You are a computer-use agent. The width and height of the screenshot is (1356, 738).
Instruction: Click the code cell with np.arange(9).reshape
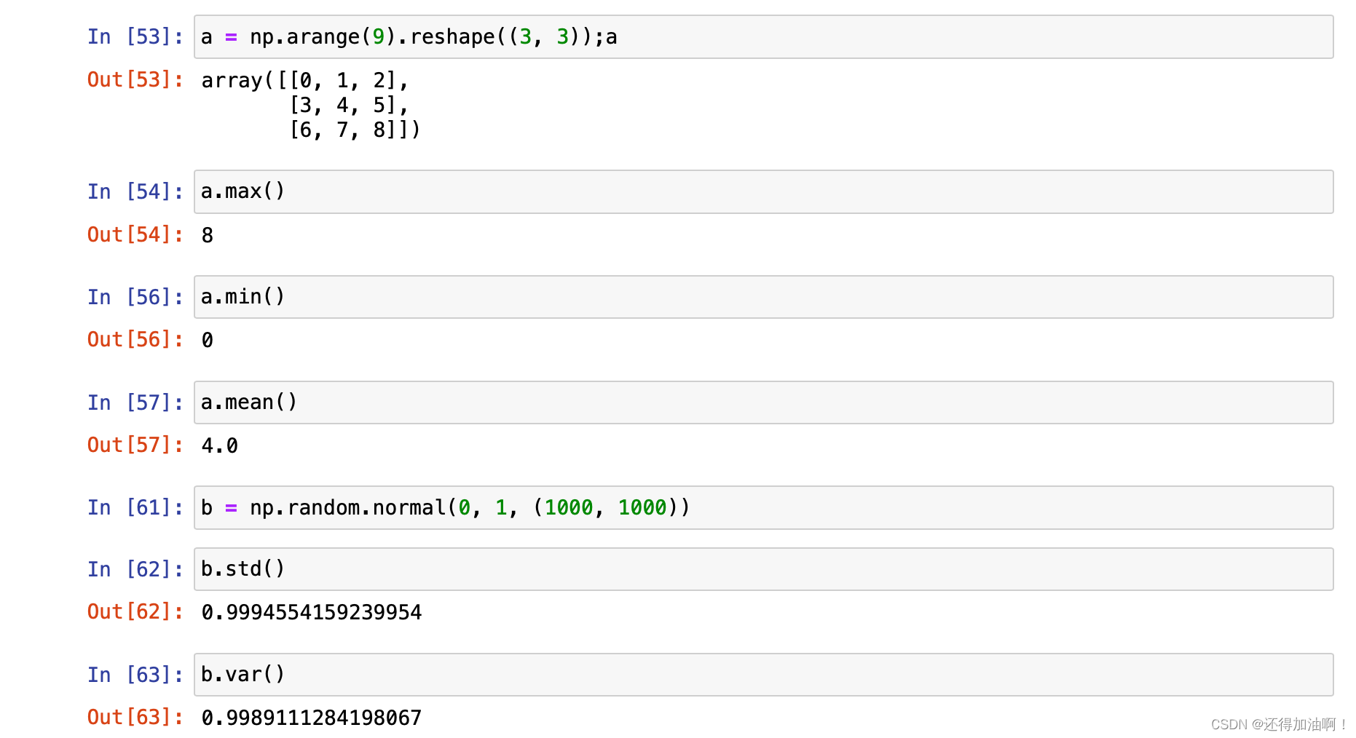pos(762,37)
